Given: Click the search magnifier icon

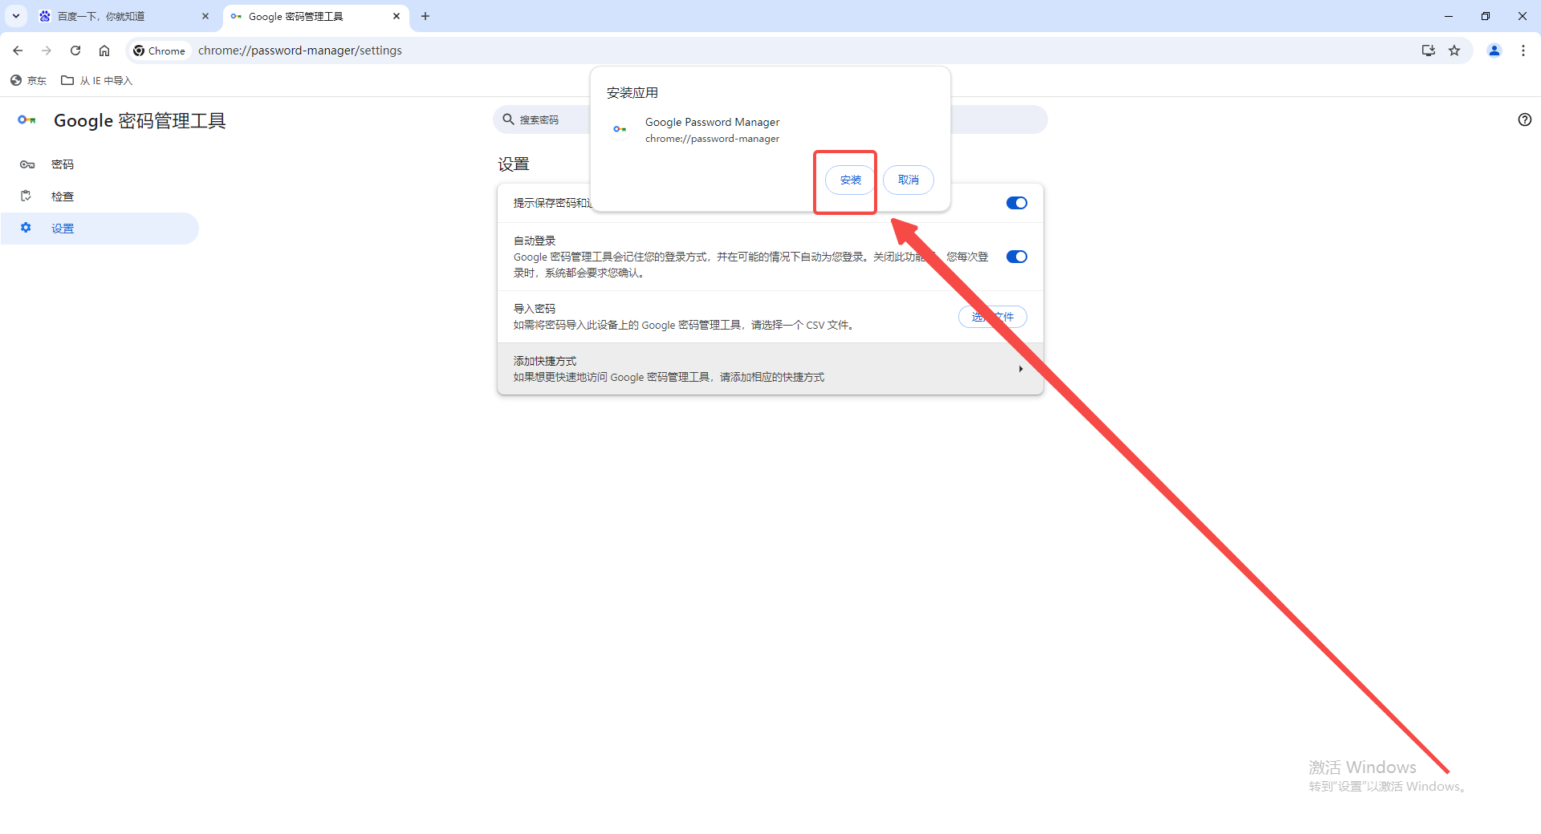Looking at the screenshot, I should pos(508,119).
